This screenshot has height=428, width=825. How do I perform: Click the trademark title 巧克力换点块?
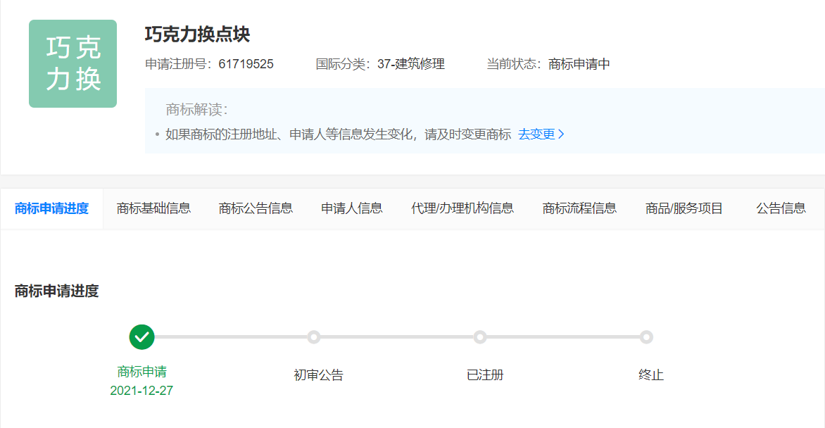point(197,34)
